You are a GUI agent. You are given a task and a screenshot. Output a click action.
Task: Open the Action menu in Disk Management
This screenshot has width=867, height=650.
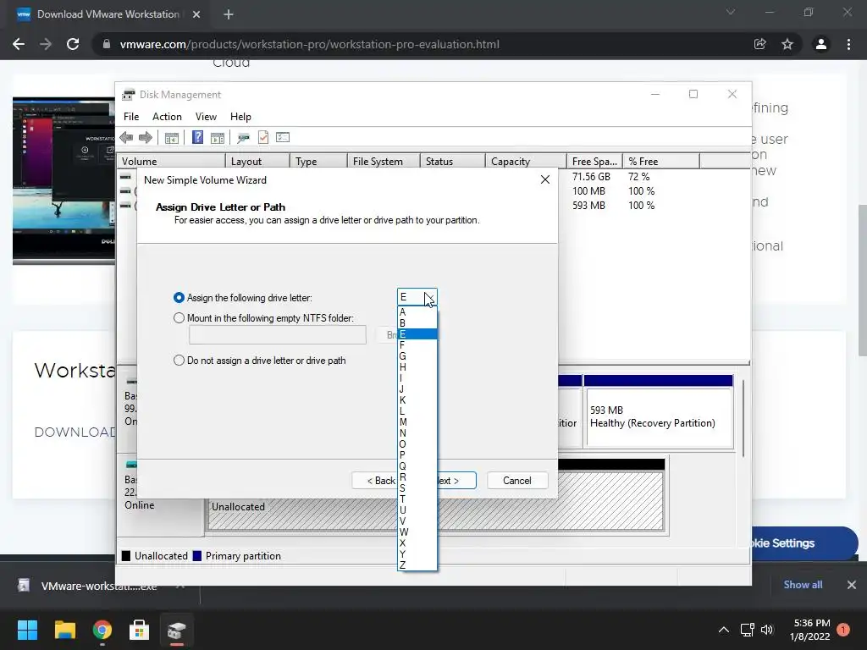pos(167,117)
